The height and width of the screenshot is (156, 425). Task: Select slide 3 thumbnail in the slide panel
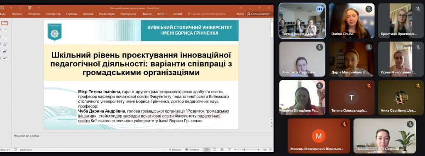tap(5, 37)
